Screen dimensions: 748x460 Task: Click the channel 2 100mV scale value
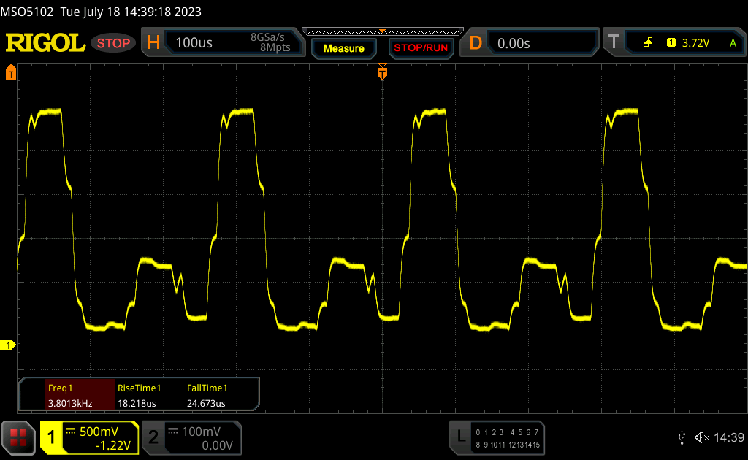(202, 432)
